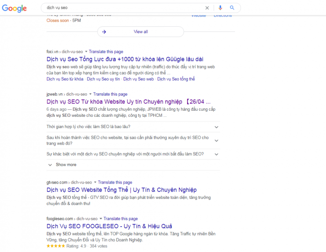Click 'Rating: 4.9 · 384 votes' text
The image size is (326, 252).
coord(87,246)
